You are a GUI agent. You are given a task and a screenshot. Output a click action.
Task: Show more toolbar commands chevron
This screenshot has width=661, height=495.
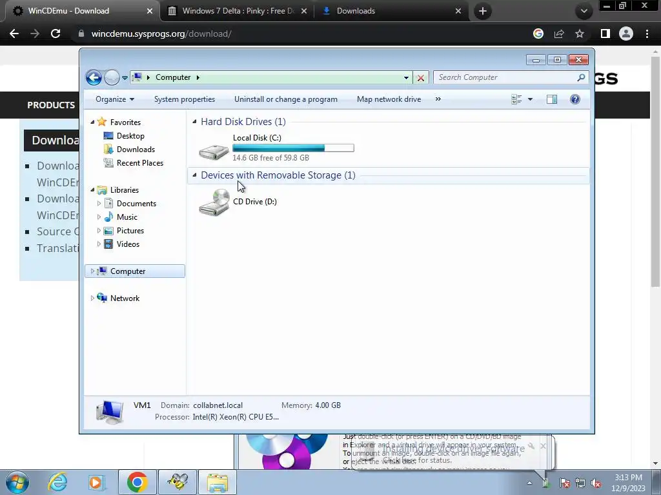point(438,99)
